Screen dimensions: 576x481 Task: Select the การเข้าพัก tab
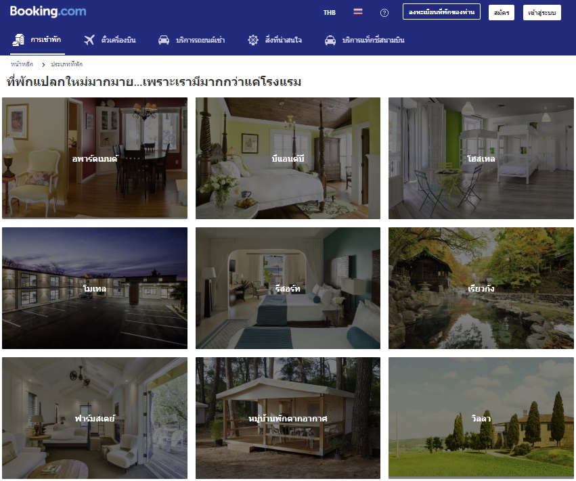click(x=45, y=40)
